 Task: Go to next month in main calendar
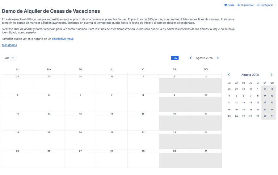218,58
